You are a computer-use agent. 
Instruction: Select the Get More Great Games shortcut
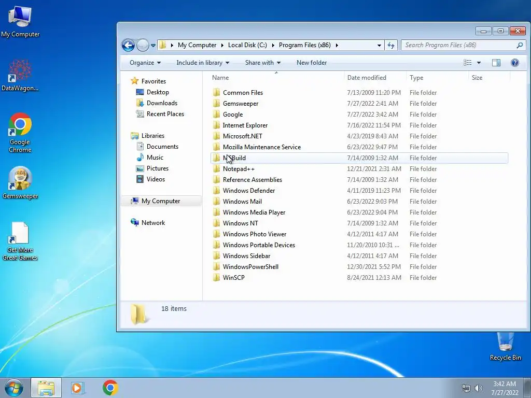(x=20, y=241)
